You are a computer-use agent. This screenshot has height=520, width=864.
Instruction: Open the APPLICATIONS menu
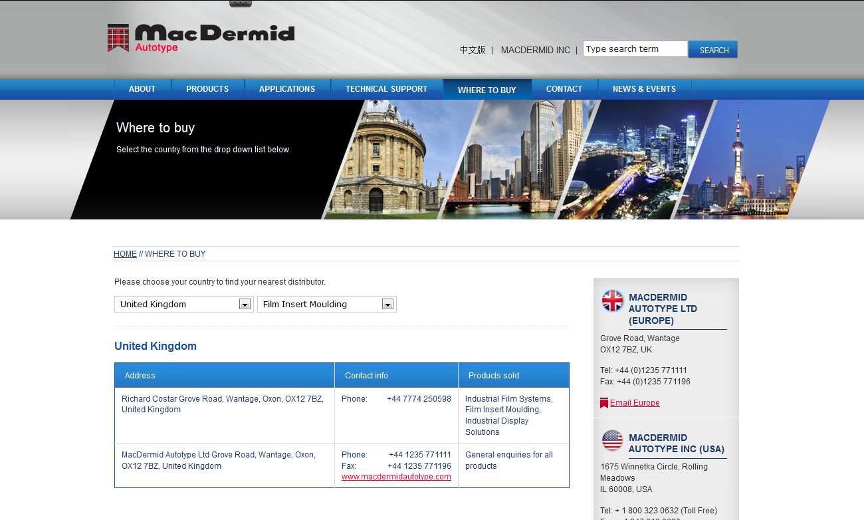287,89
